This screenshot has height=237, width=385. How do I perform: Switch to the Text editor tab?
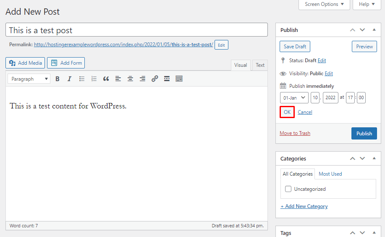[x=260, y=65]
